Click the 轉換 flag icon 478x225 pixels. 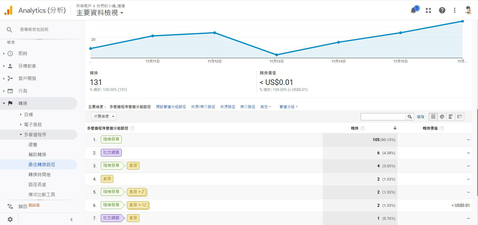click(10, 103)
